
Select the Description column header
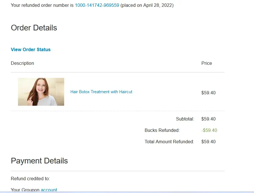pyautogui.click(x=22, y=63)
